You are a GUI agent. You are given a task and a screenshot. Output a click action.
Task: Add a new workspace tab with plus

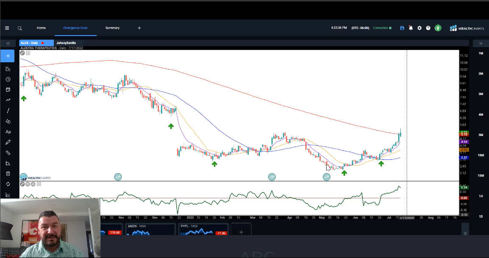point(140,28)
